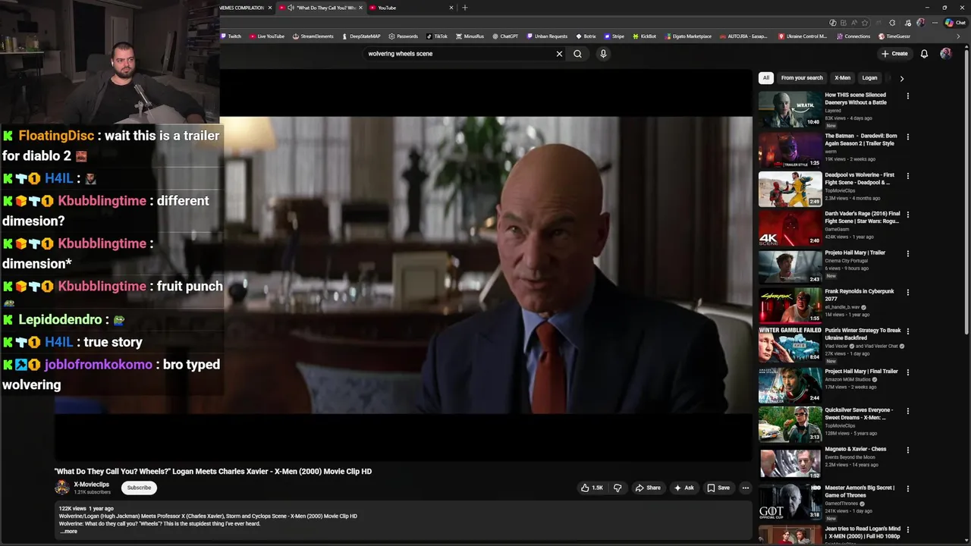
Task: Save the video to a playlist
Action: 718,488
